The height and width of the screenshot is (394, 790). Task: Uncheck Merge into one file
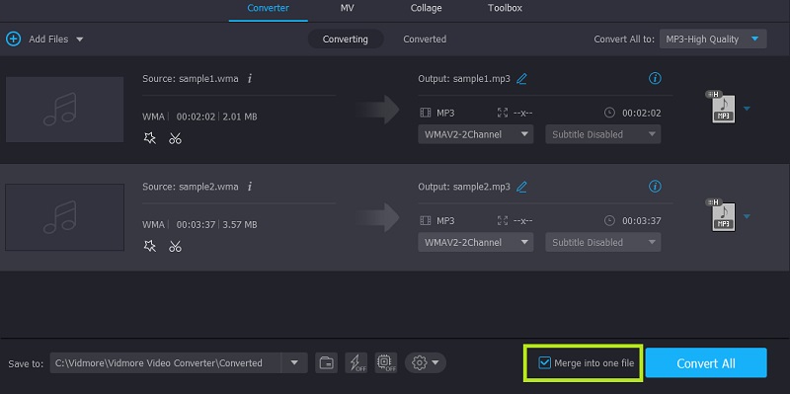tap(545, 362)
